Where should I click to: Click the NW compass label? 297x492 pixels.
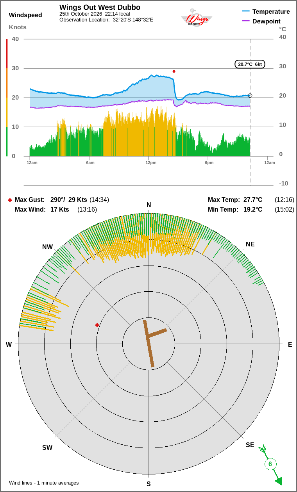[47, 247]
